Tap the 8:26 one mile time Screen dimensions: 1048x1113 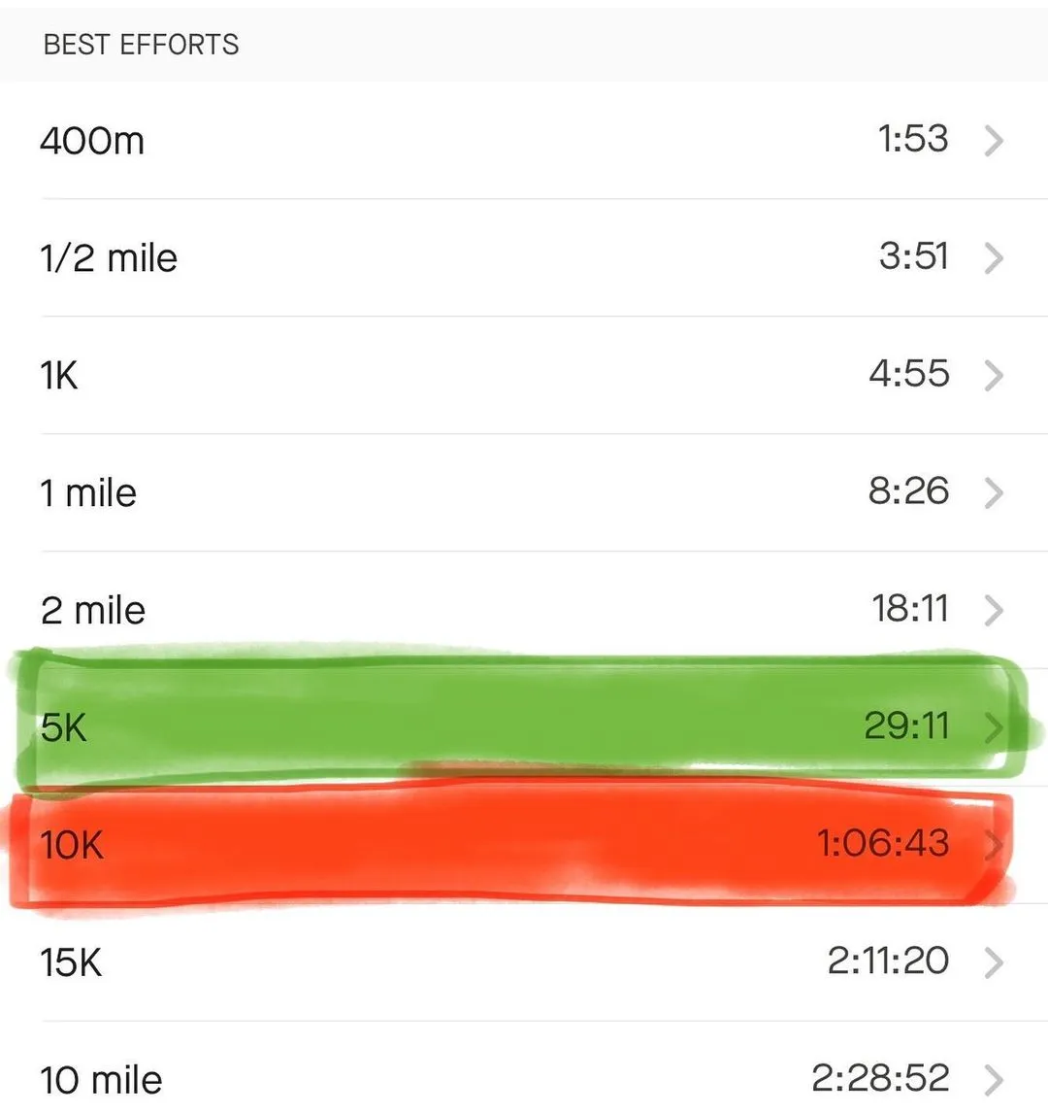[908, 491]
